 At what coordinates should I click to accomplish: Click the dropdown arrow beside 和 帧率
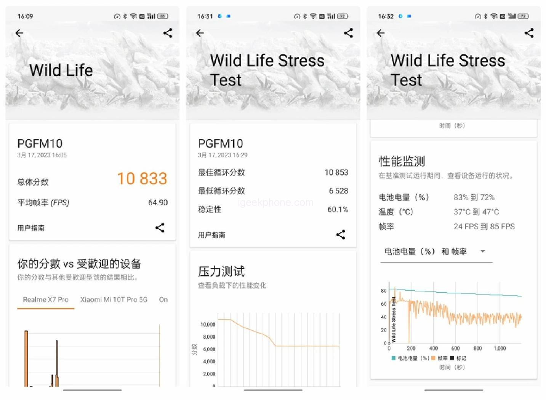483,252
